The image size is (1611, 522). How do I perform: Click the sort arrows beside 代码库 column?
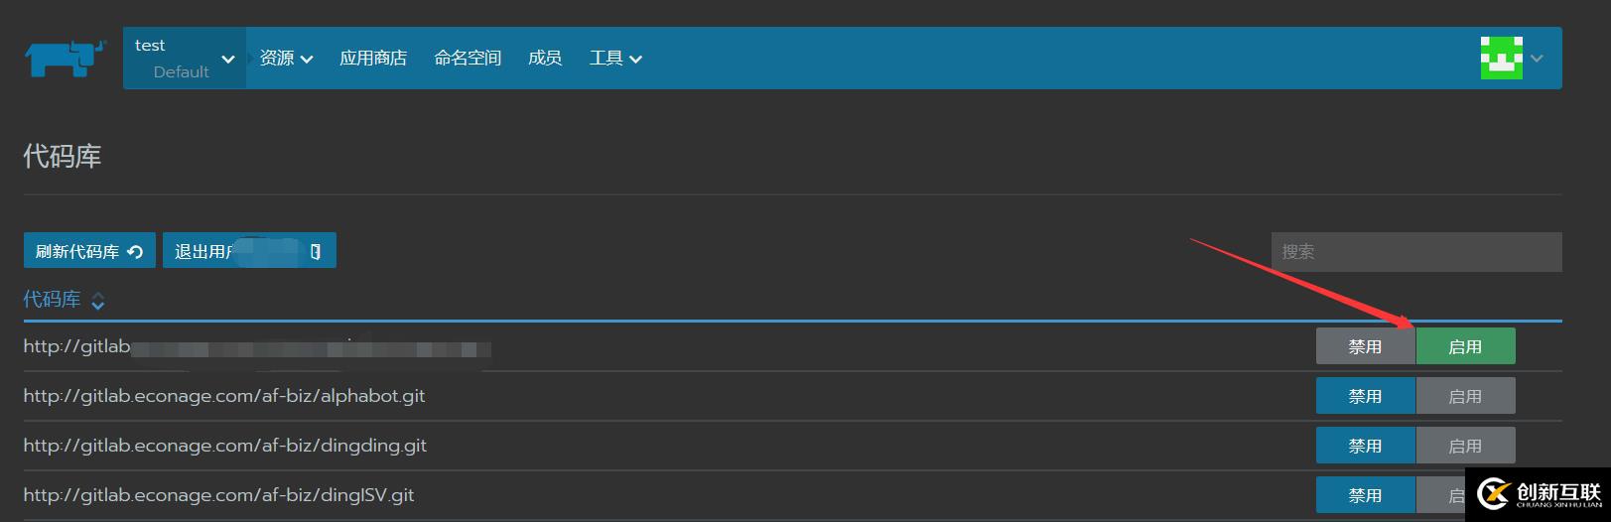point(98,301)
